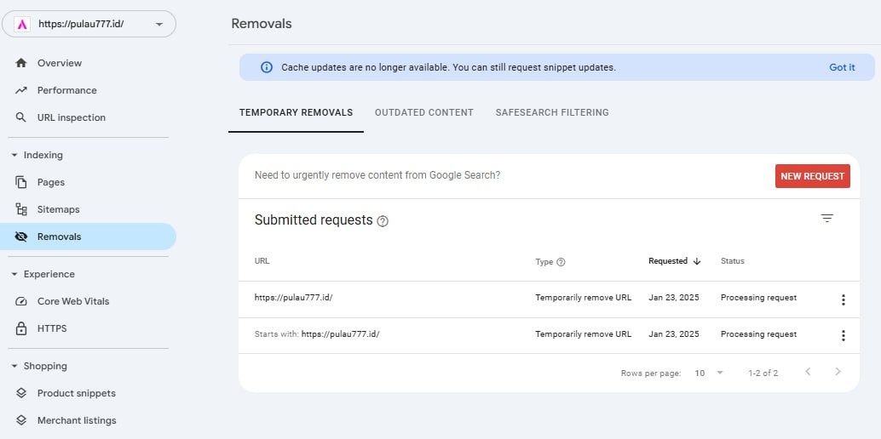Click the Performance trend icon

[x=21, y=90]
